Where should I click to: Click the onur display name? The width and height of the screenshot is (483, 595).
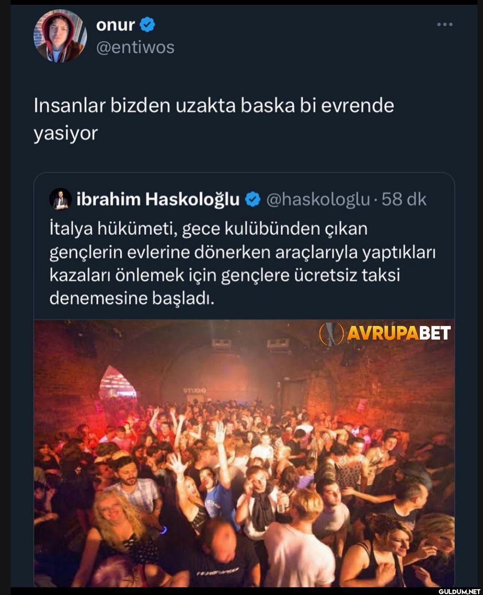(x=115, y=25)
